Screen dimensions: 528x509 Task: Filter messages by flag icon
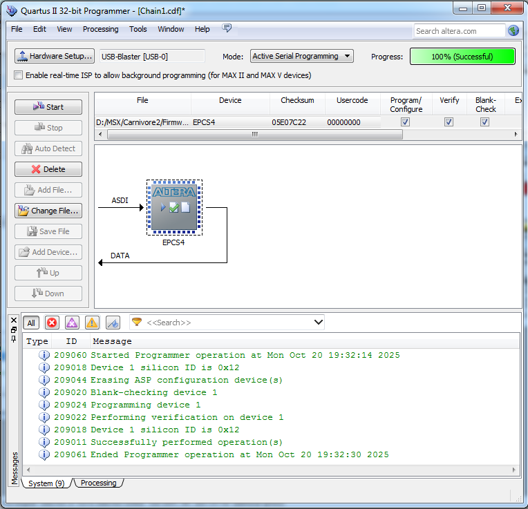[x=113, y=323]
